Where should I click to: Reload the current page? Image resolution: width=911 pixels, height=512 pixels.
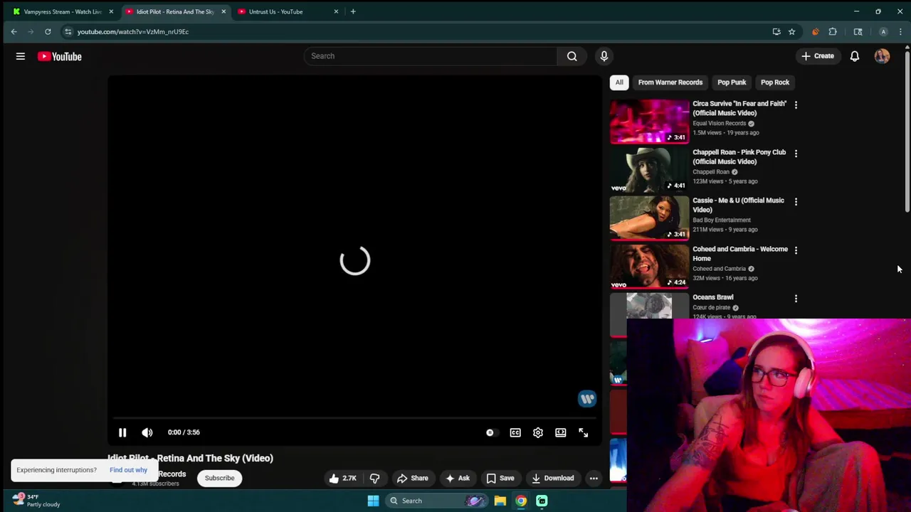coord(48,31)
